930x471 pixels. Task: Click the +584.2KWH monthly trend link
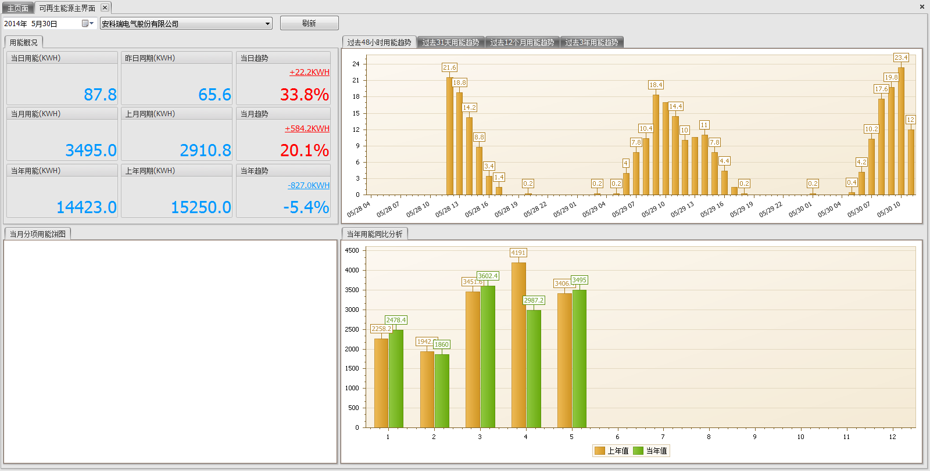pyautogui.click(x=307, y=128)
